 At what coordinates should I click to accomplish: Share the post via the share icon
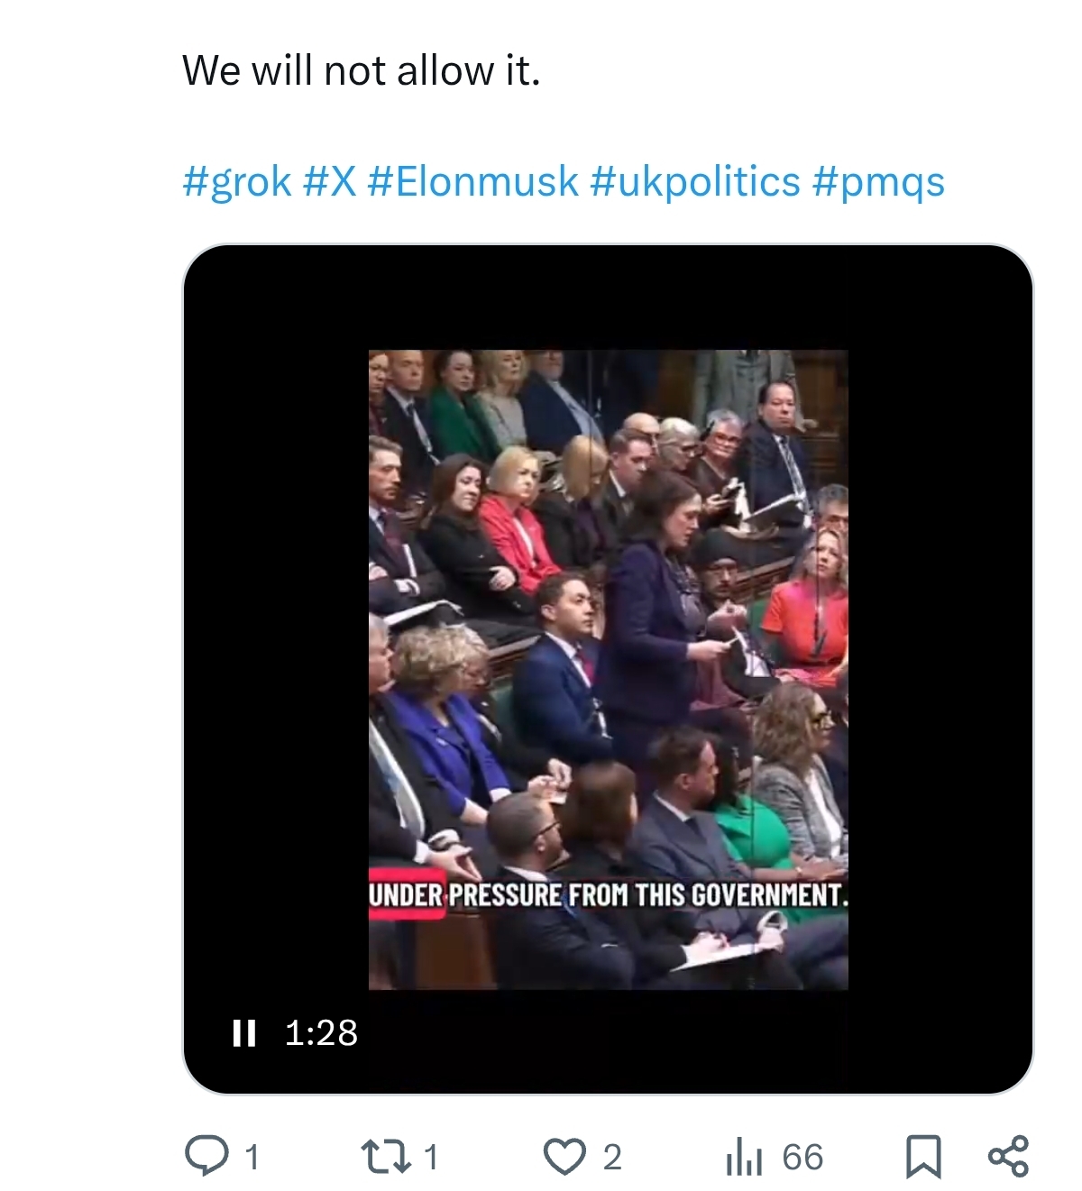1008,1157
